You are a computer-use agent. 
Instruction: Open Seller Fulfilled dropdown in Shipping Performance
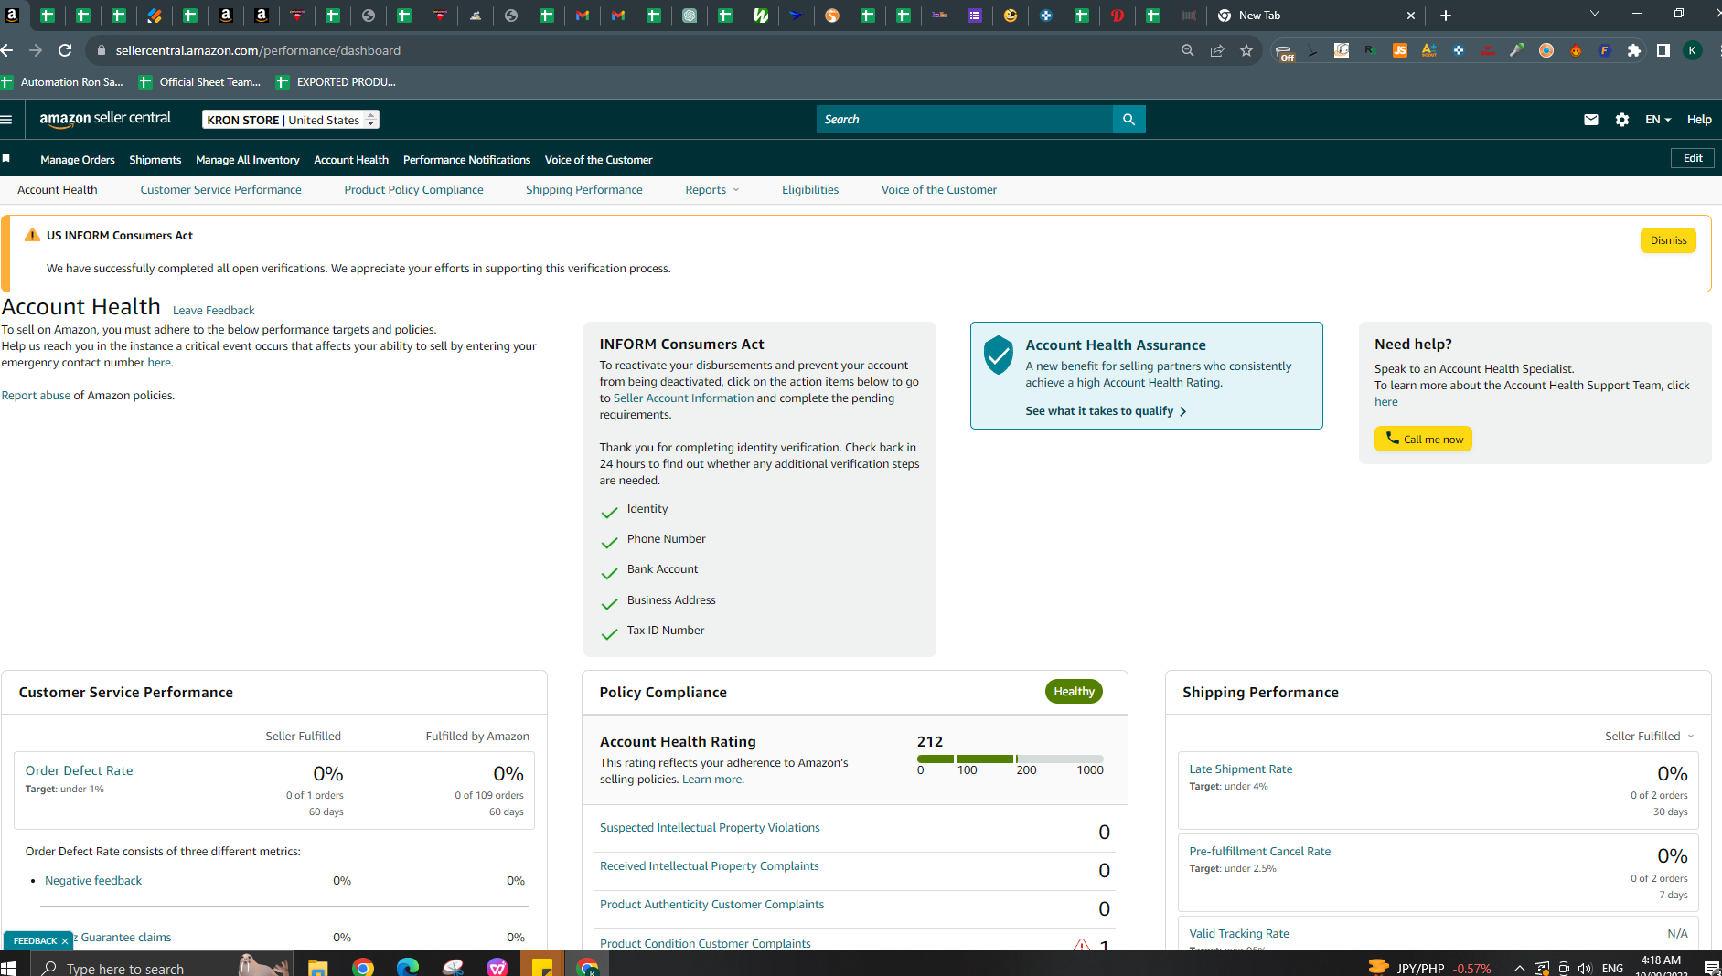1650,736
